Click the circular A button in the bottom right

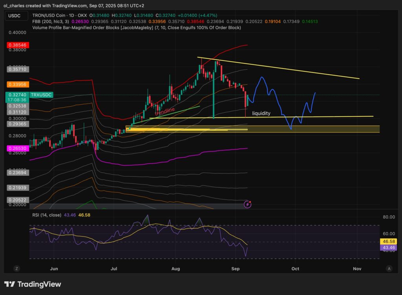(x=389, y=269)
